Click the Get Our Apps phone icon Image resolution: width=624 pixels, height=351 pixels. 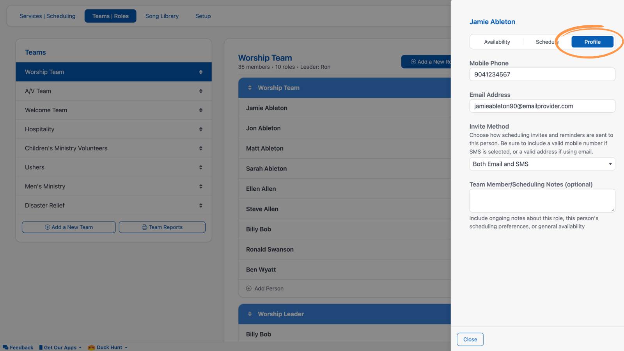41,347
